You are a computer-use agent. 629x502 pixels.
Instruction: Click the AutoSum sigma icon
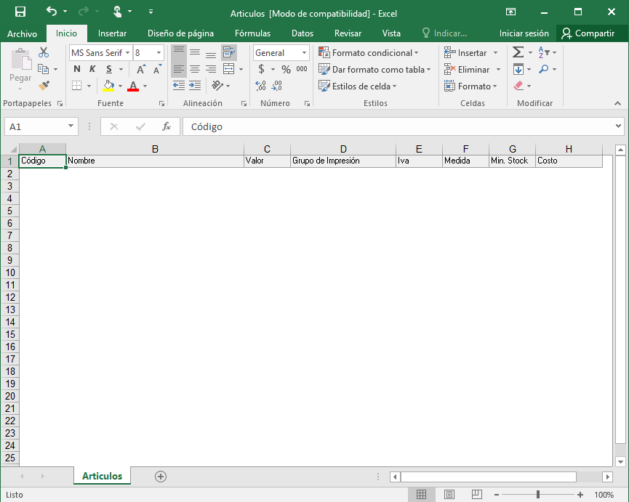click(518, 52)
